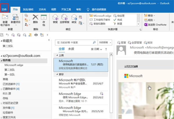Click the undo icon in quick access toolbar
The width and height of the screenshot is (174, 119).
[7, 35]
